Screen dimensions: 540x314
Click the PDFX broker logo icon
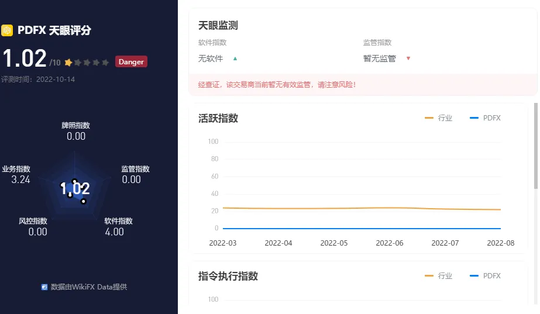[7, 30]
